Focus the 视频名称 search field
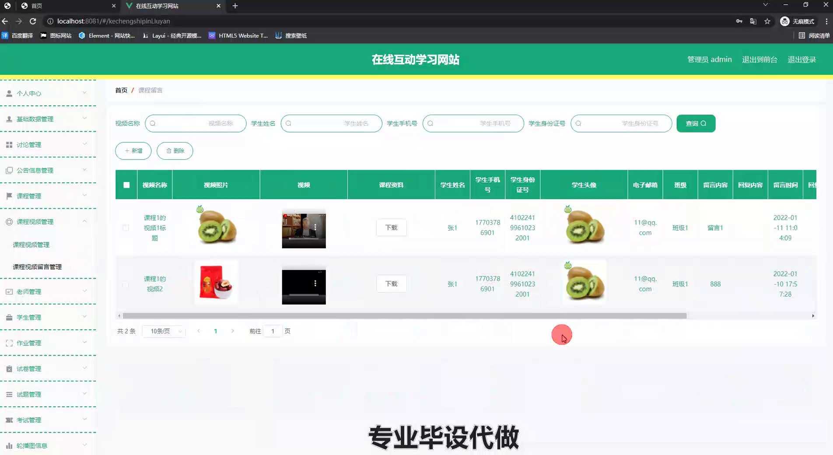The image size is (833, 455). click(x=196, y=123)
